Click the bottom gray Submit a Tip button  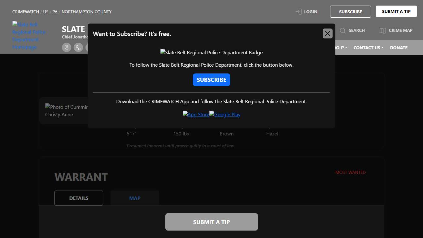click(211, 222)
